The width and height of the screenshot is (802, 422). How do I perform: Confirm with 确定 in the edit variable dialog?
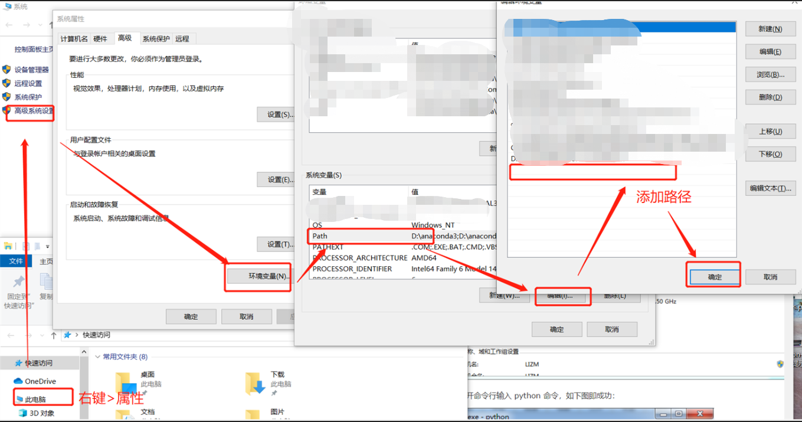point(715,277)
